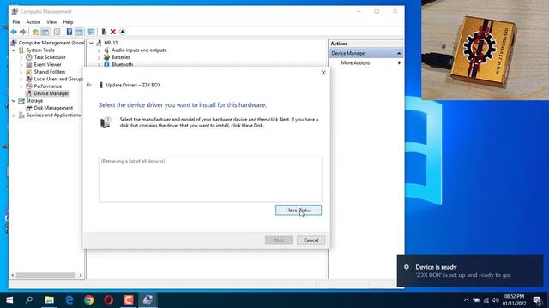Select Device Manager in the console tree
Image resolution: width=549 pixels, height=308 pixels.
click(51, 93)
